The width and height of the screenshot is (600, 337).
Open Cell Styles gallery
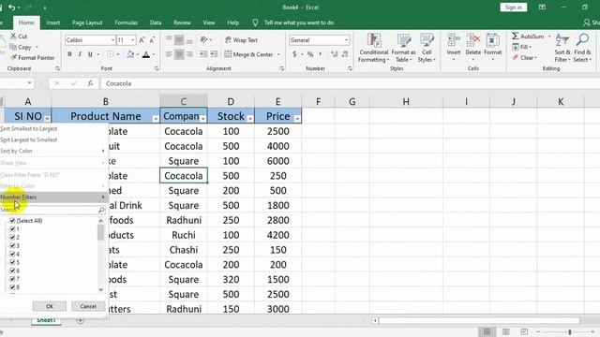[427, 48]
